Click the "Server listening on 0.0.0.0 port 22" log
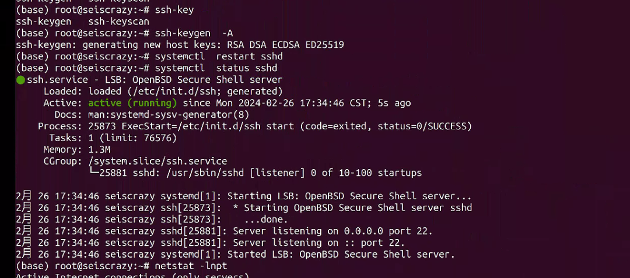 click(332, 231)
